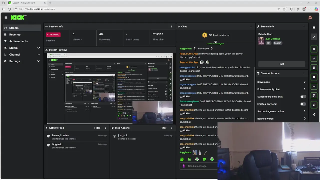
Task: Click the three-dots cluster icon in right sidebar
Action: coord(314,114)
